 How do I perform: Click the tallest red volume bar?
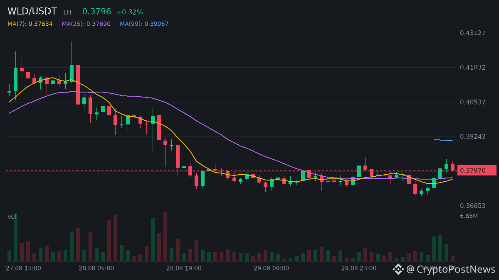[166, 236]
